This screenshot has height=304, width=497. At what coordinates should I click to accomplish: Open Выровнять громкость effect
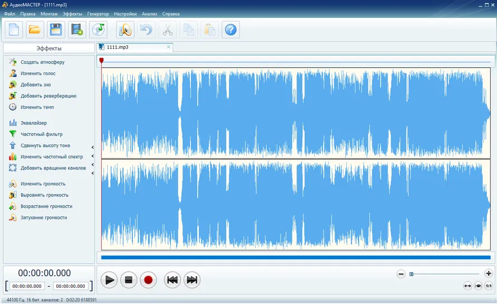pyautogui.click(x=44, y=195)
